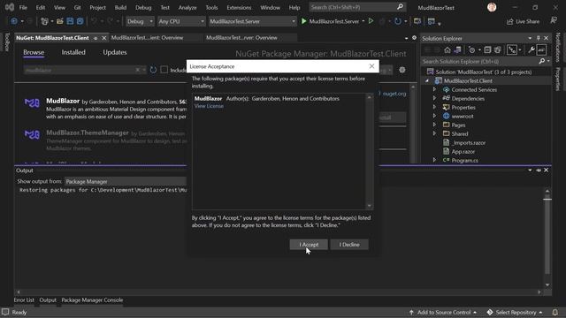Viewport: 566px width, 318px height.
Task: Click the Pending Changes Filter clock icon
Action: pos(471,49)
